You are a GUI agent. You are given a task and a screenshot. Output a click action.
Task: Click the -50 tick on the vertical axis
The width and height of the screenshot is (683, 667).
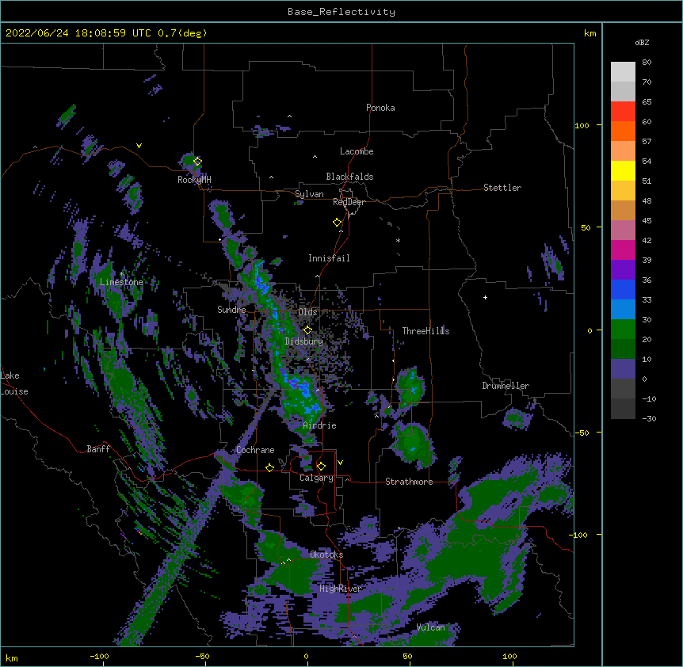582,433
